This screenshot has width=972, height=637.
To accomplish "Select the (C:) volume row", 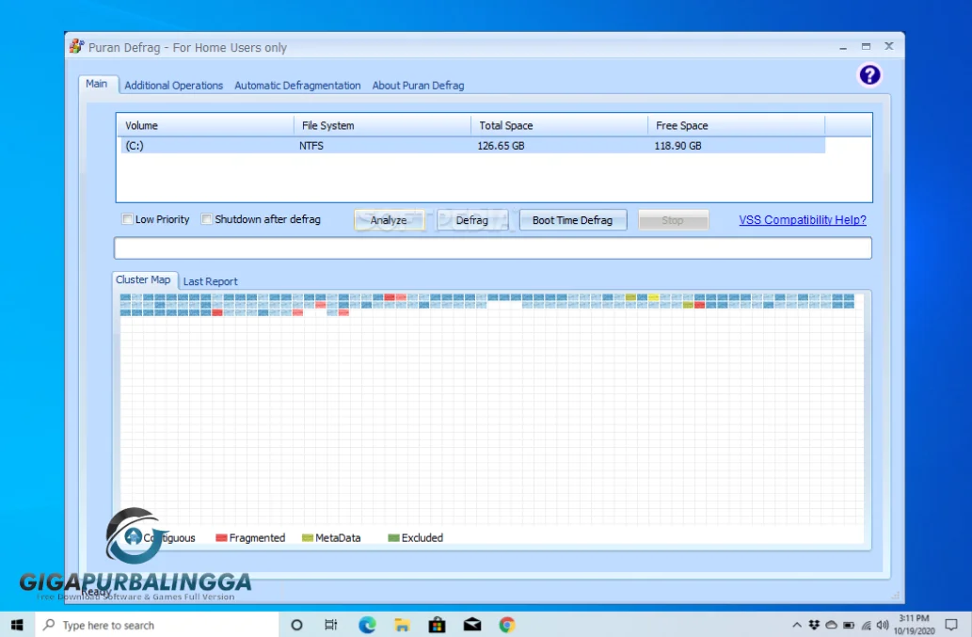I will [x=282, y=146].
